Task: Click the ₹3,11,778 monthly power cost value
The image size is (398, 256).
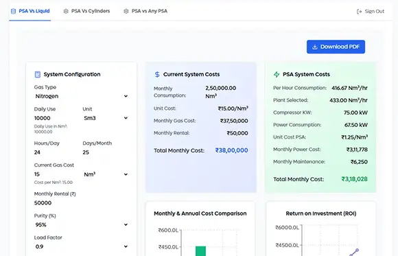Action: click(357, 150)
